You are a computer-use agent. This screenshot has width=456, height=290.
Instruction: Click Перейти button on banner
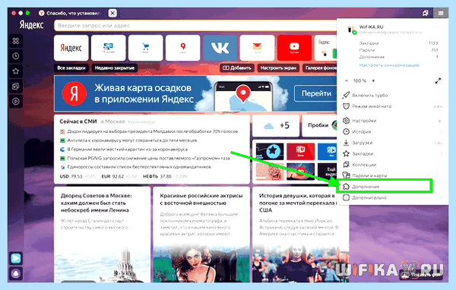316,93
